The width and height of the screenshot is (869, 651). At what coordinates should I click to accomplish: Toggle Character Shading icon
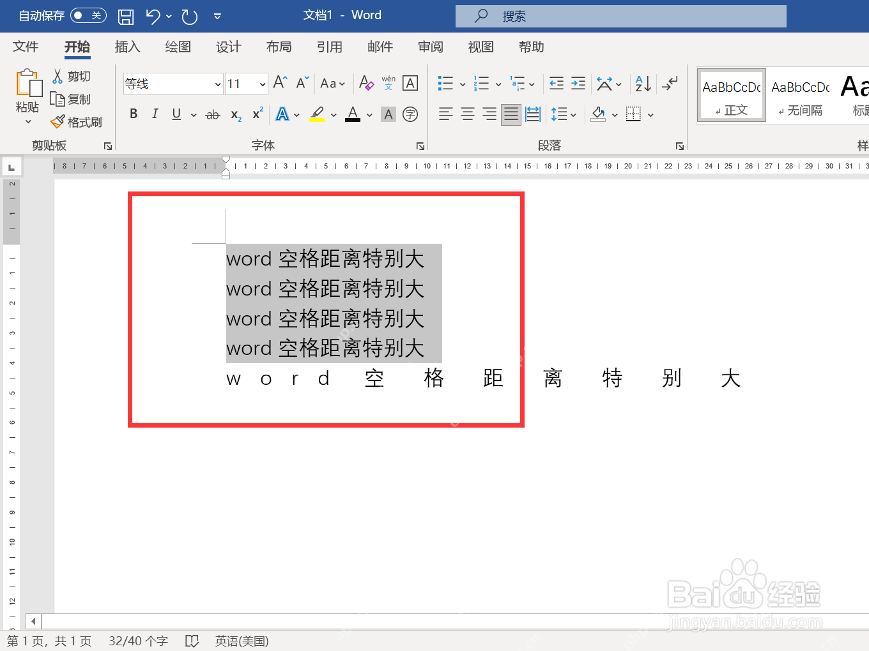(388, 114)
